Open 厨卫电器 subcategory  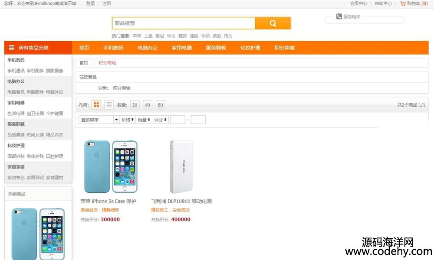point(35,114)
